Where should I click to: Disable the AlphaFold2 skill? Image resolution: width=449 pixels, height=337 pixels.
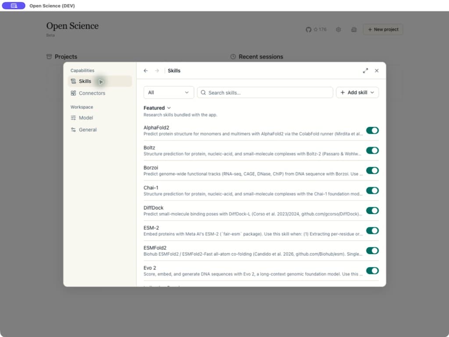(x=372, y=130)
